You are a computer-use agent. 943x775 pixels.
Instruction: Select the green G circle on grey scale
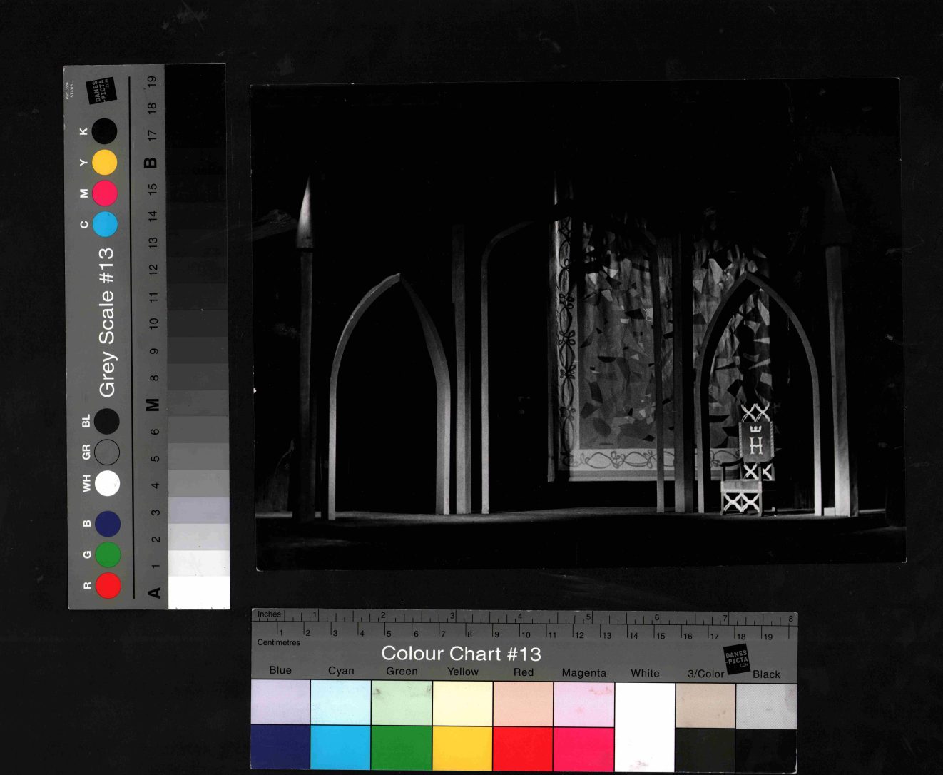point(108,554)
